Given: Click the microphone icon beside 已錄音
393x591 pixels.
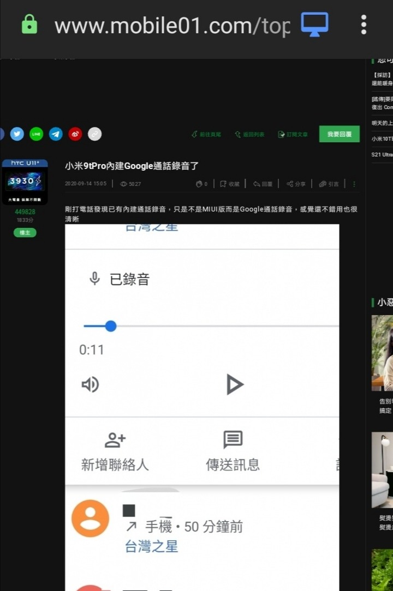Looking at the screenshot, I should (x=94, y=279).
